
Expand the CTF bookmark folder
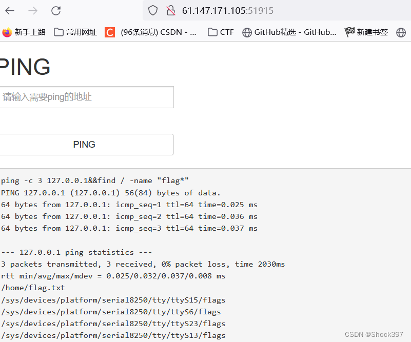(221, 32)
